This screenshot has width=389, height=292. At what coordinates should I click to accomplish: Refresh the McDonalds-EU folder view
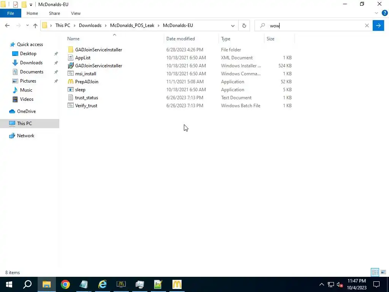[x=244, y=25]
